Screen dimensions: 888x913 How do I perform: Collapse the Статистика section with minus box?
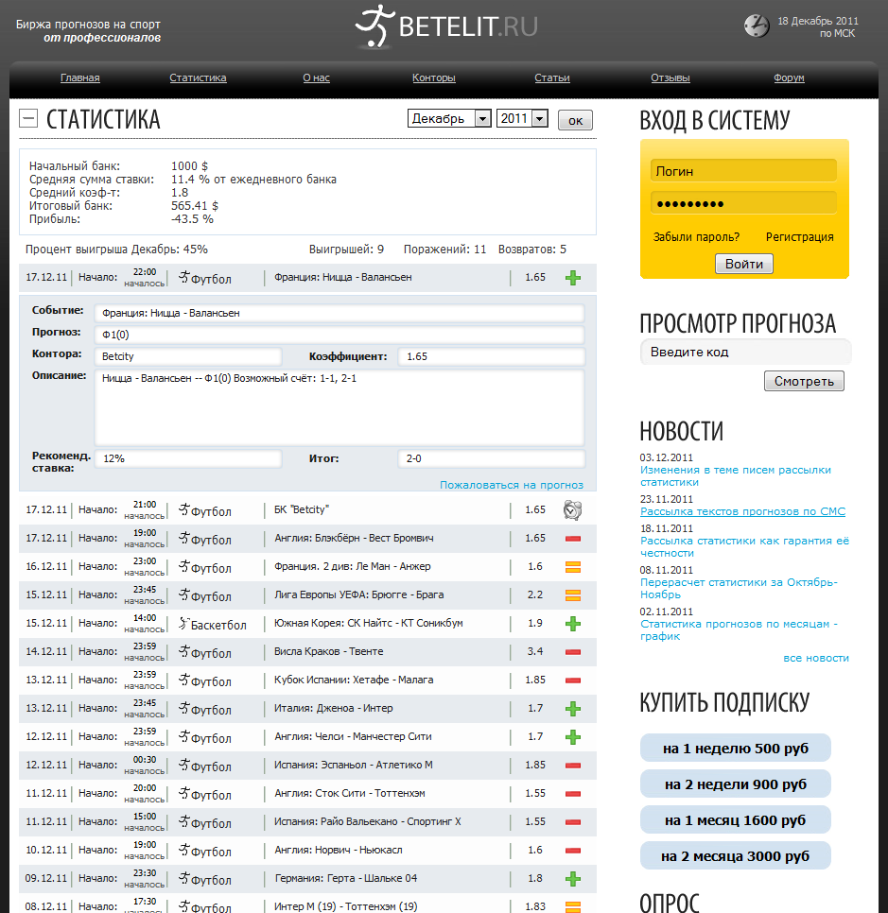[28, 118]
